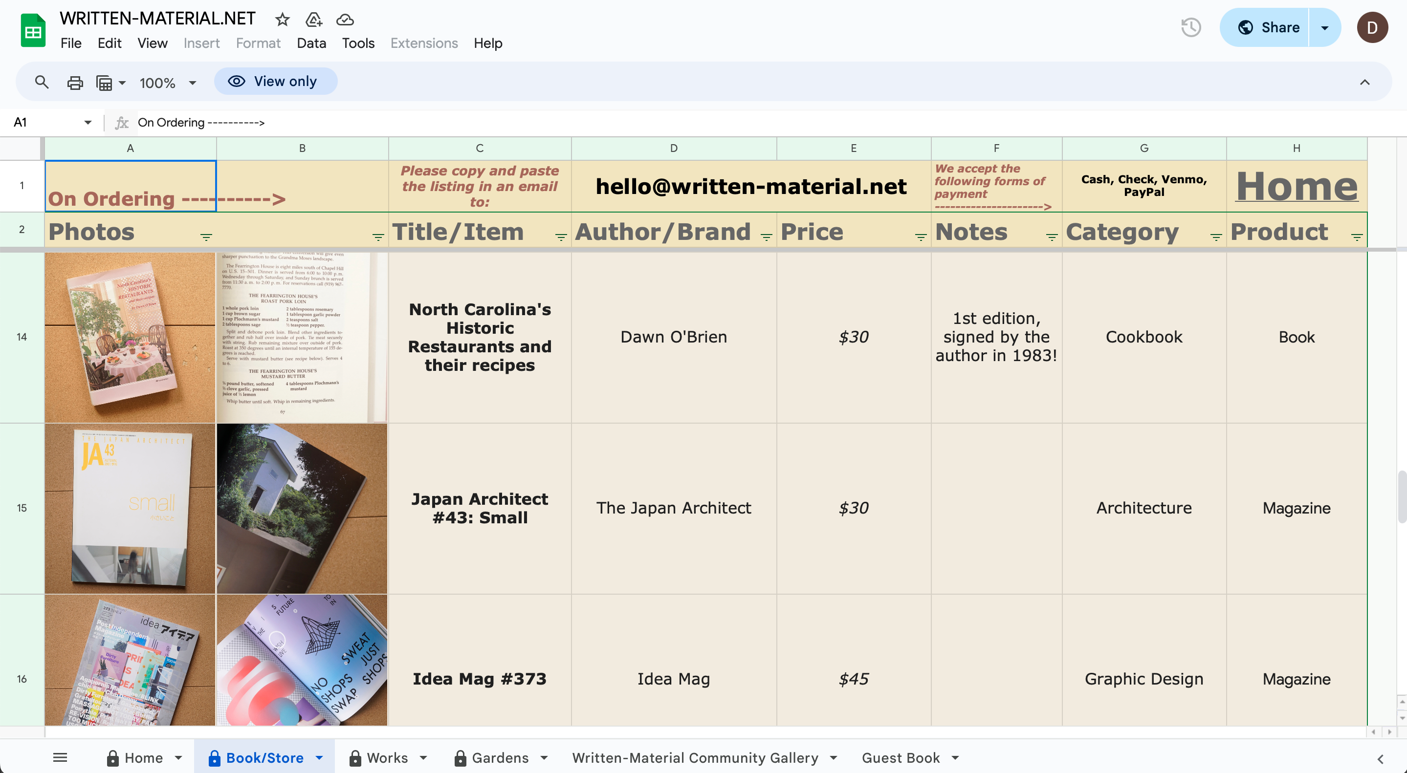
Task: Click the Home hyperlink in cell H1
Action: point(1297,186)
